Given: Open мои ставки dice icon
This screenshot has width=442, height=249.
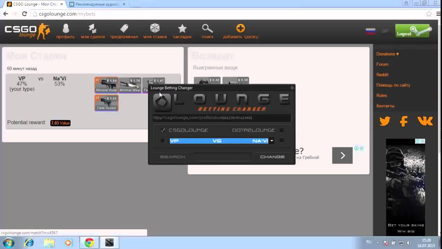Looking at the screenshot, I should point(155,28).
